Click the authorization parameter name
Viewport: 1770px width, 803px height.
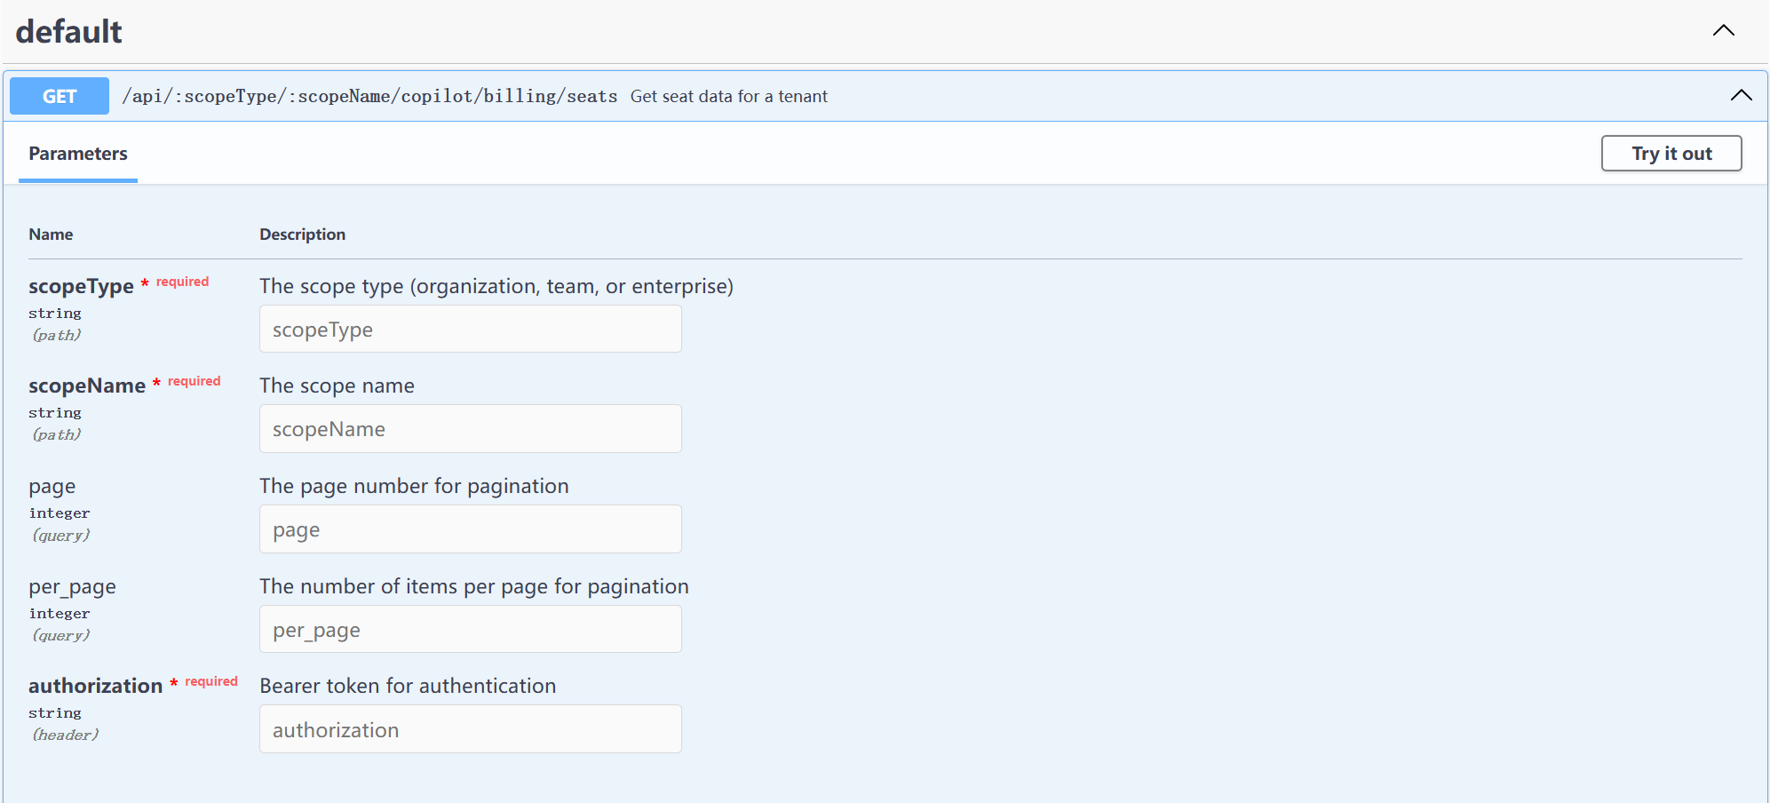pos(96,686)
